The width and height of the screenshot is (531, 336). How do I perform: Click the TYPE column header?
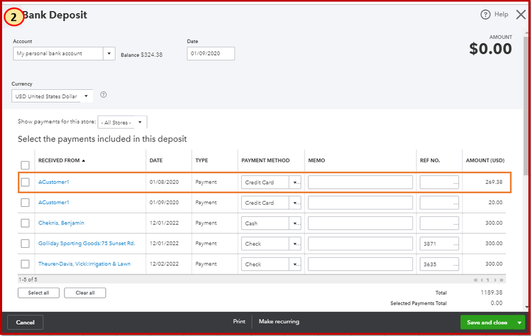[201, 161]
